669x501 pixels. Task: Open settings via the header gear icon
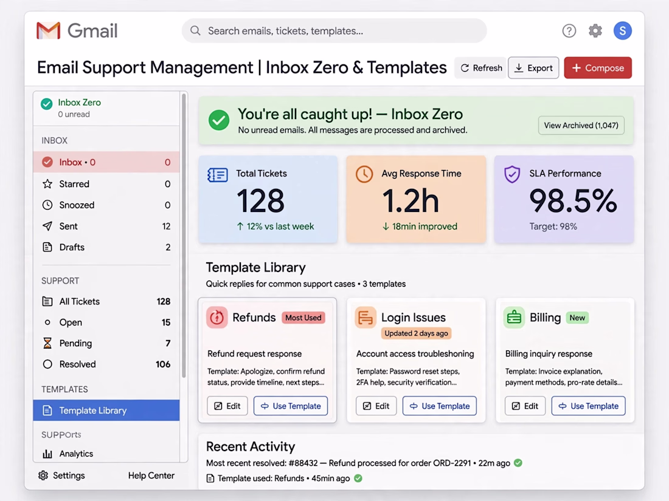point(595,31)
